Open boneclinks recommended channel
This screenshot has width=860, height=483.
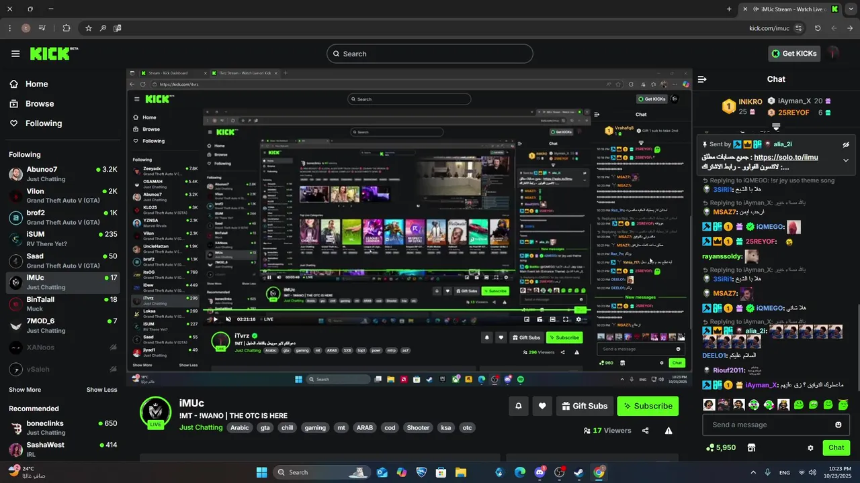coord(63,427)
